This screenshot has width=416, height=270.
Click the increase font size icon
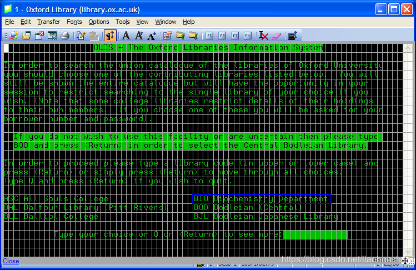coord(139,36)
